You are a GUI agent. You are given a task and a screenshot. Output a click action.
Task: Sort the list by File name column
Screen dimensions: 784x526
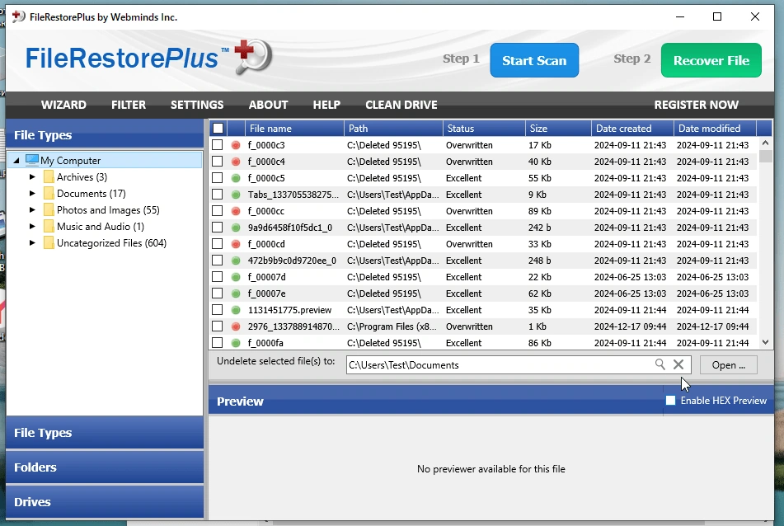coord(294,128)
